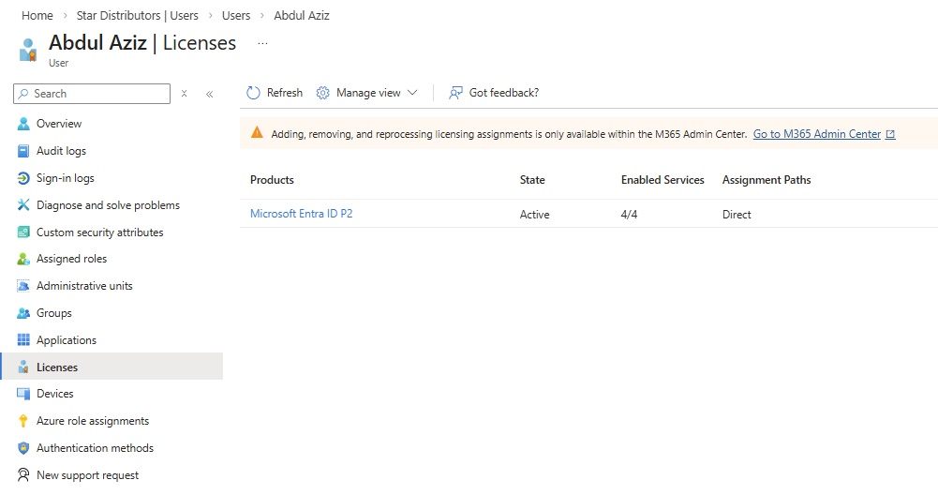The image size is (938, 495).
Task: Click the Azure role assignments key icon
Action: (24, 421)
